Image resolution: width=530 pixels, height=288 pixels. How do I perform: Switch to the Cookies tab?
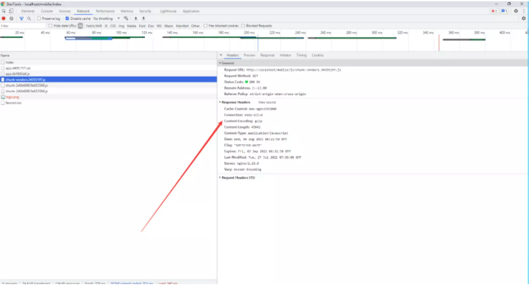pyautogui.click(x=317, y=55)
